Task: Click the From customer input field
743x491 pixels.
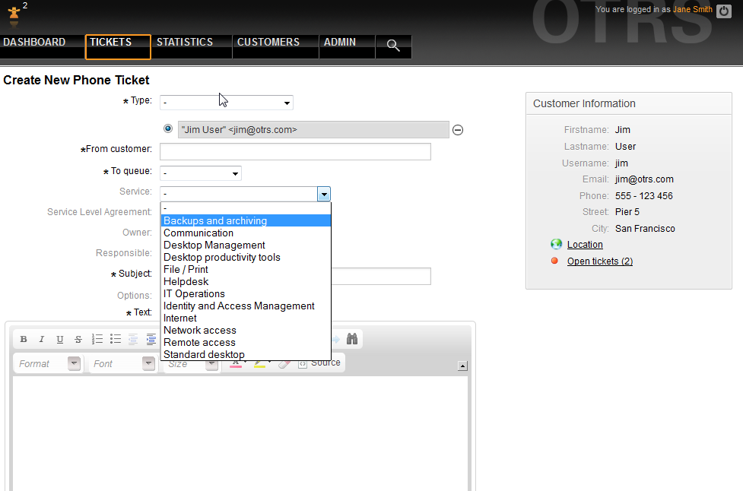Action: pyautogui.click(x=295, y=152)
